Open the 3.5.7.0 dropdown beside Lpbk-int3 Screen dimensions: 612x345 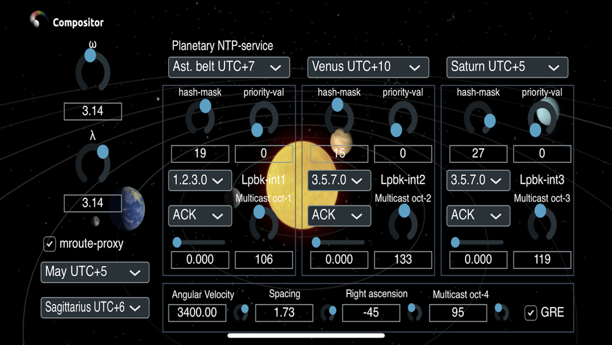click(478, 181)
